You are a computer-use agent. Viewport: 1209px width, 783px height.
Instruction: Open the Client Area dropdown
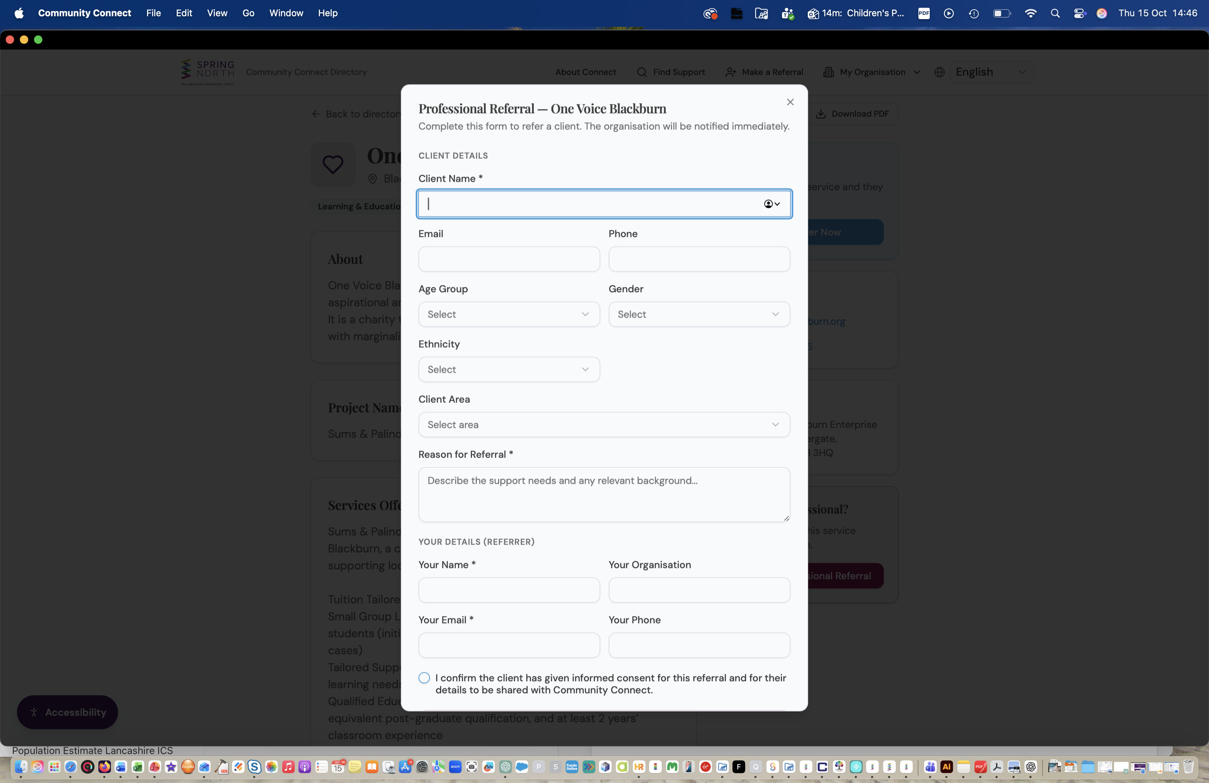604,424
